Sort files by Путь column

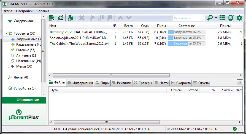tap(107, 90)
